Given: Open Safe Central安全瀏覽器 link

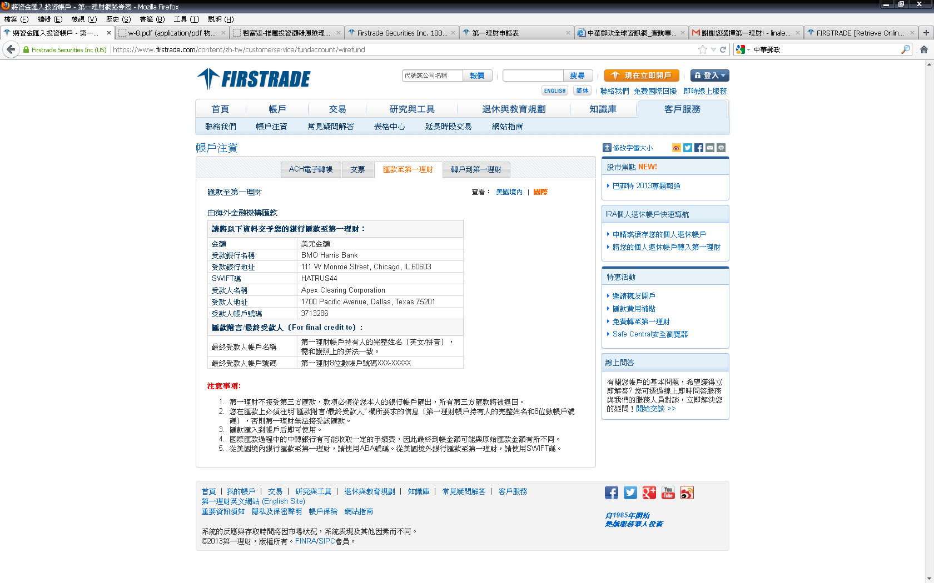Looking at the screenshot, I should click(650, 334).
